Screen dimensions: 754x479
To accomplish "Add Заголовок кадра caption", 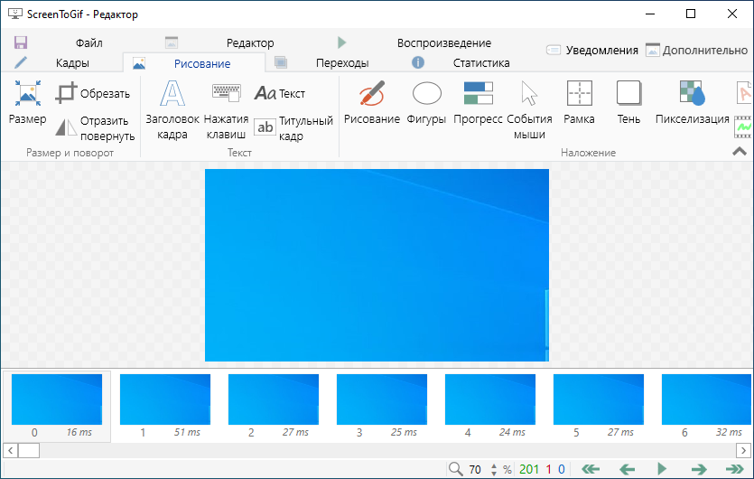I will [x=172, y=110].
